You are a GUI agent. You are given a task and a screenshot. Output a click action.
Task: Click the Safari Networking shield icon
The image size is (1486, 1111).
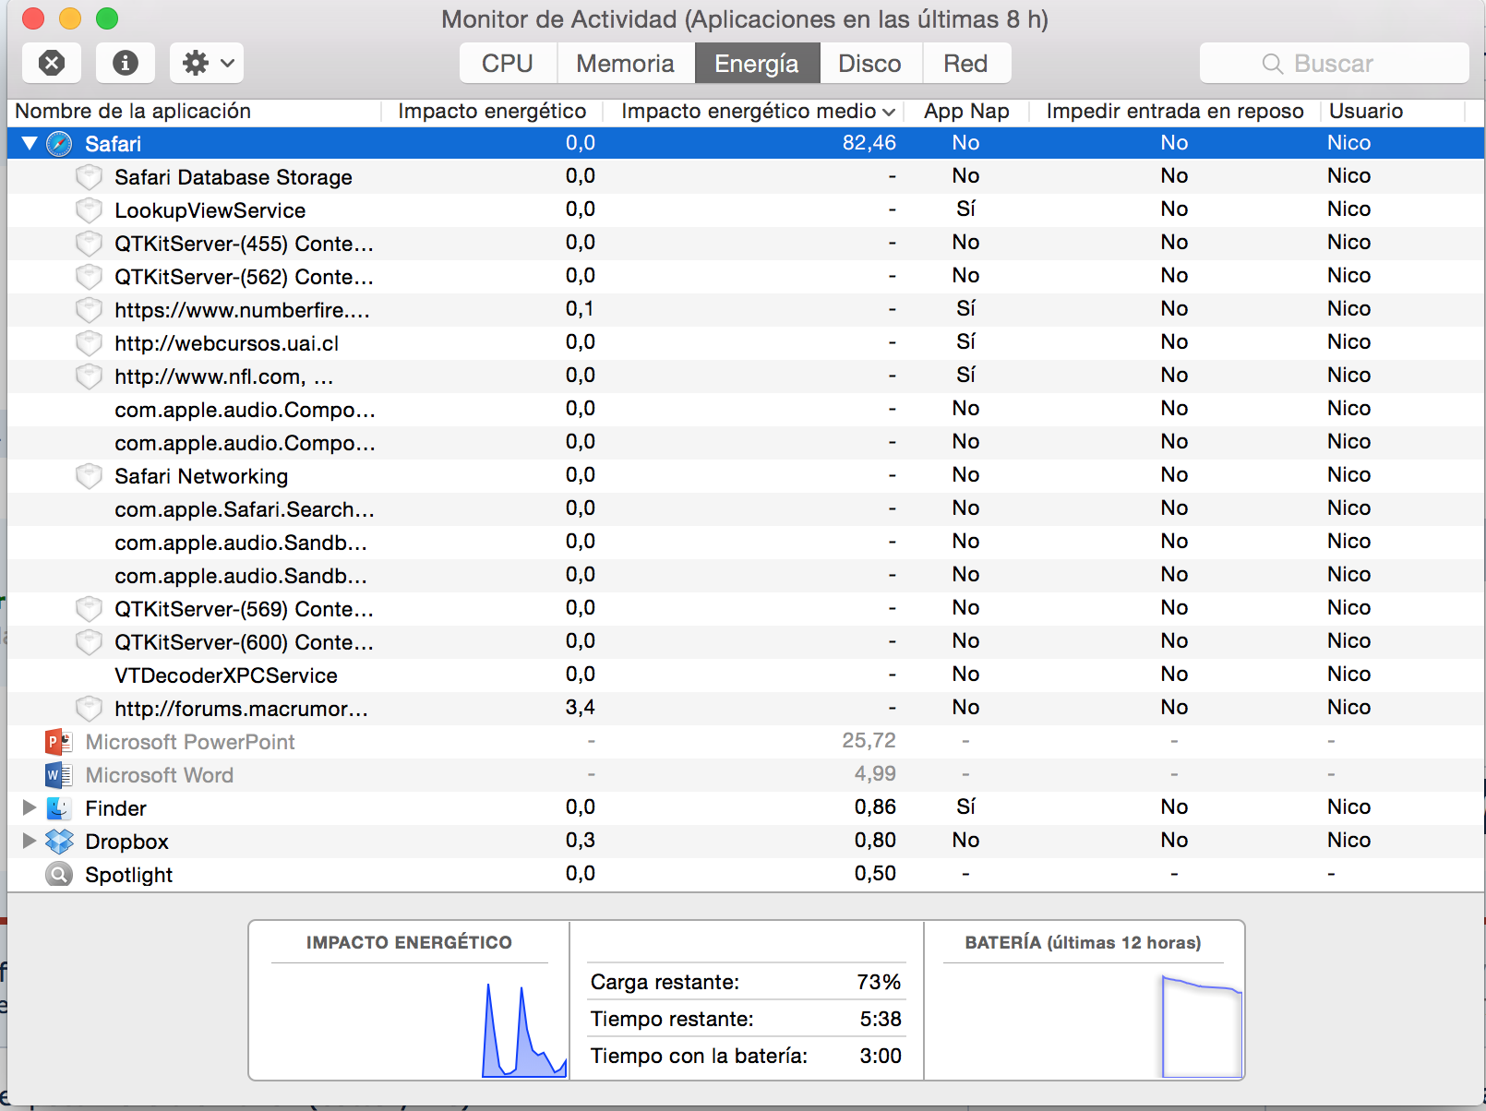(89, 476)
